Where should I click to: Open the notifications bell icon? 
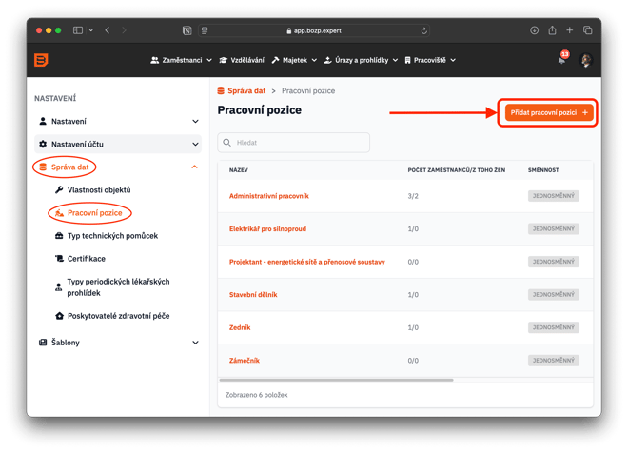(x=561, y=60)
